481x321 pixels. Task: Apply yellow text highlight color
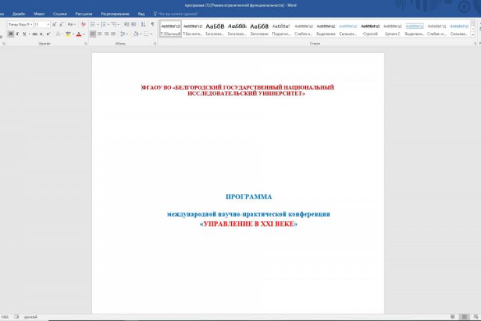tap(68, 34)
